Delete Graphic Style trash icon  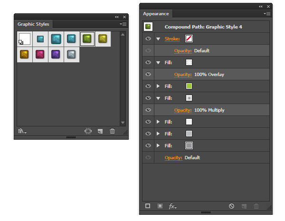113,131
